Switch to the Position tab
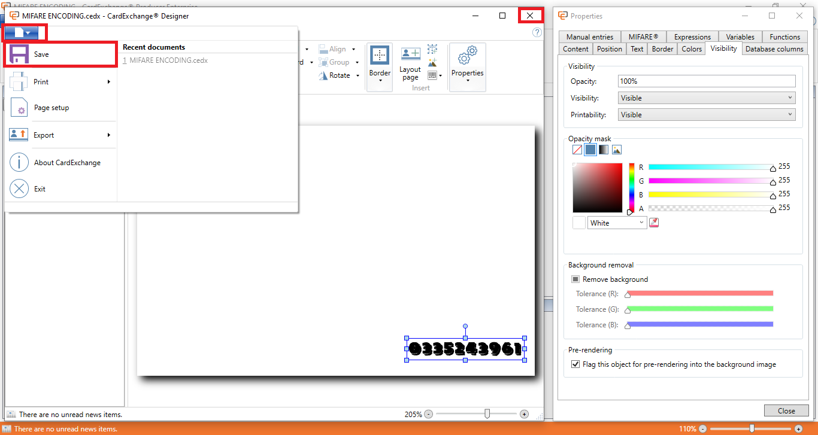This screenshot has height=435, width=818. [x=610, y=49]
